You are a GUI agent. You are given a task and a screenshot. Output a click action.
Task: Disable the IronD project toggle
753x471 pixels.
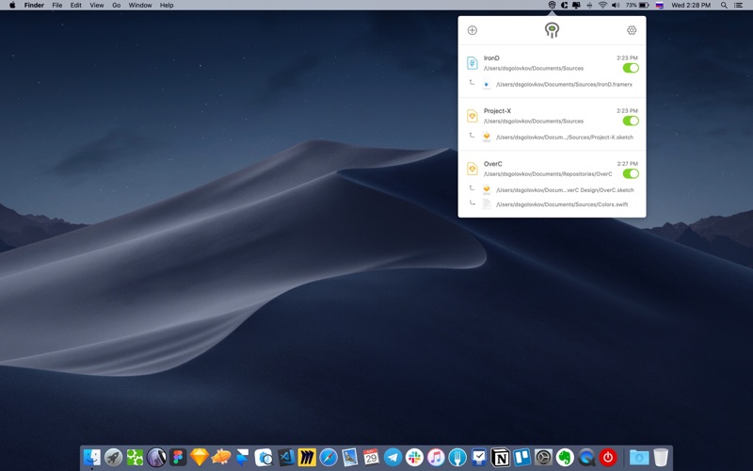tap(631, 68)
